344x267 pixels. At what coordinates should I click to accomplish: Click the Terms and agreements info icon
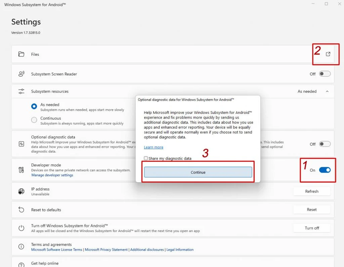(21, 247)
